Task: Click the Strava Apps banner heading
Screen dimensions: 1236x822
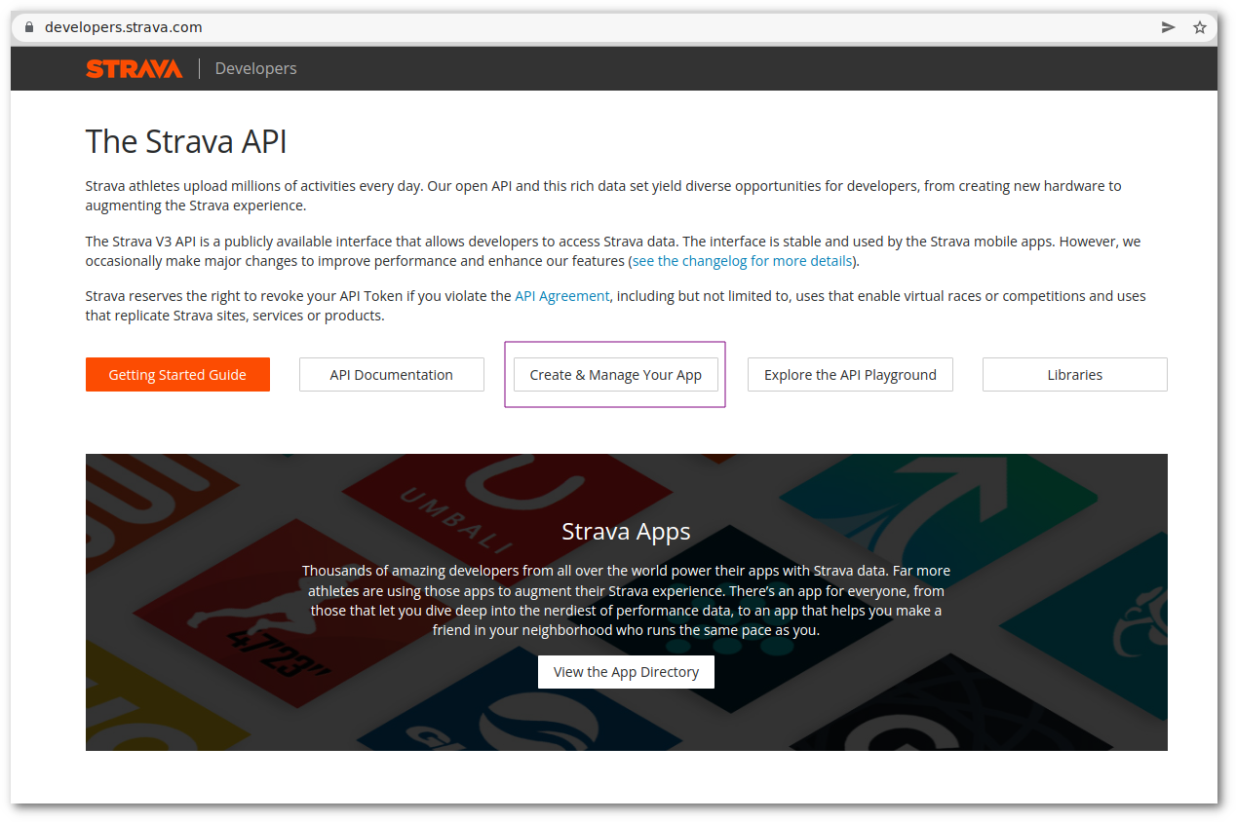Action: (626, 532)
